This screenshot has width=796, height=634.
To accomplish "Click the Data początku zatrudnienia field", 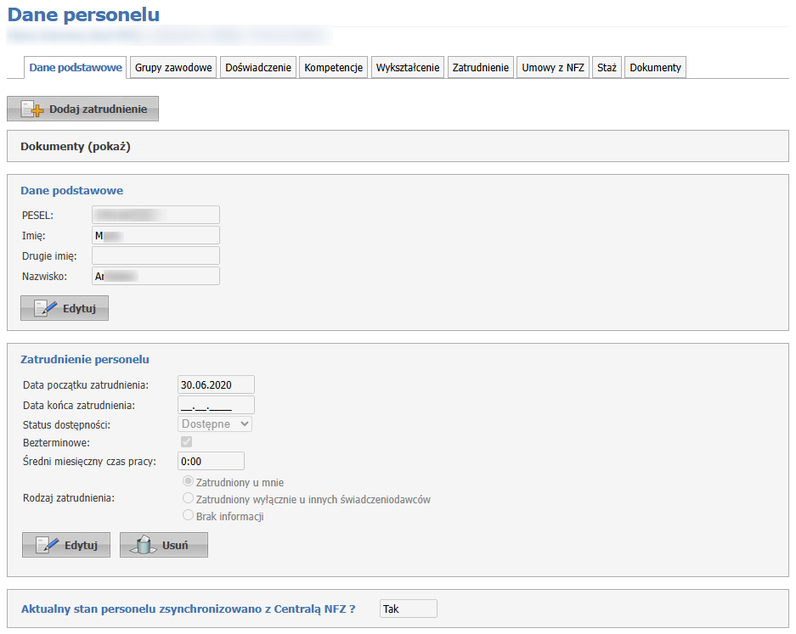I will 216,384.
